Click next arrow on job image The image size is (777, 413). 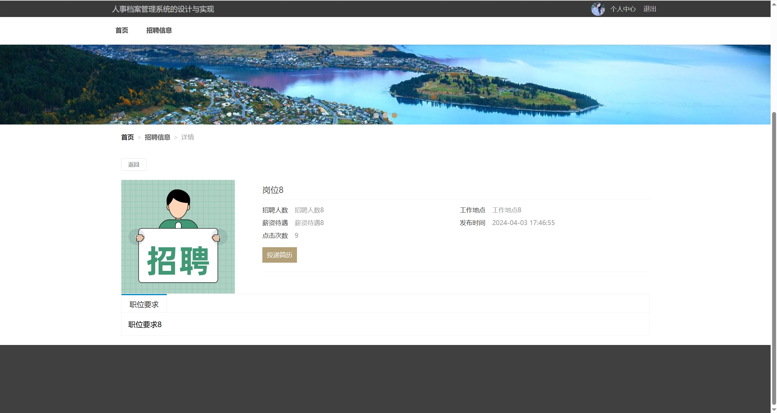[220, 237]
